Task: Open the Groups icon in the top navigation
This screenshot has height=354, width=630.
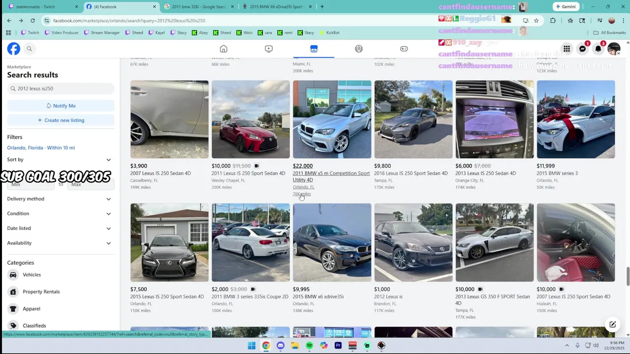Action: 359,49
